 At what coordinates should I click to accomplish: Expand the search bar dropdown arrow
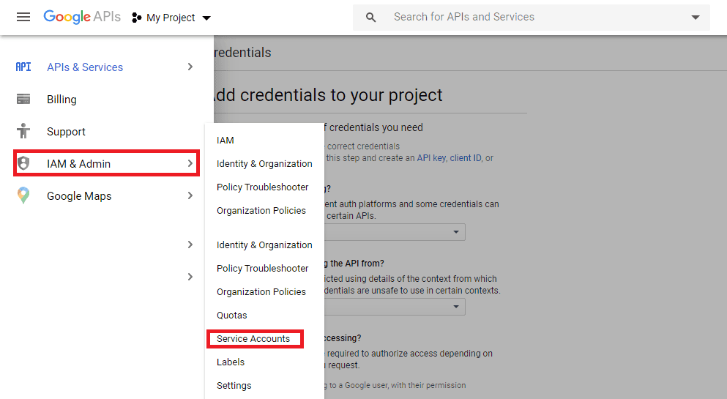[695, 18]
